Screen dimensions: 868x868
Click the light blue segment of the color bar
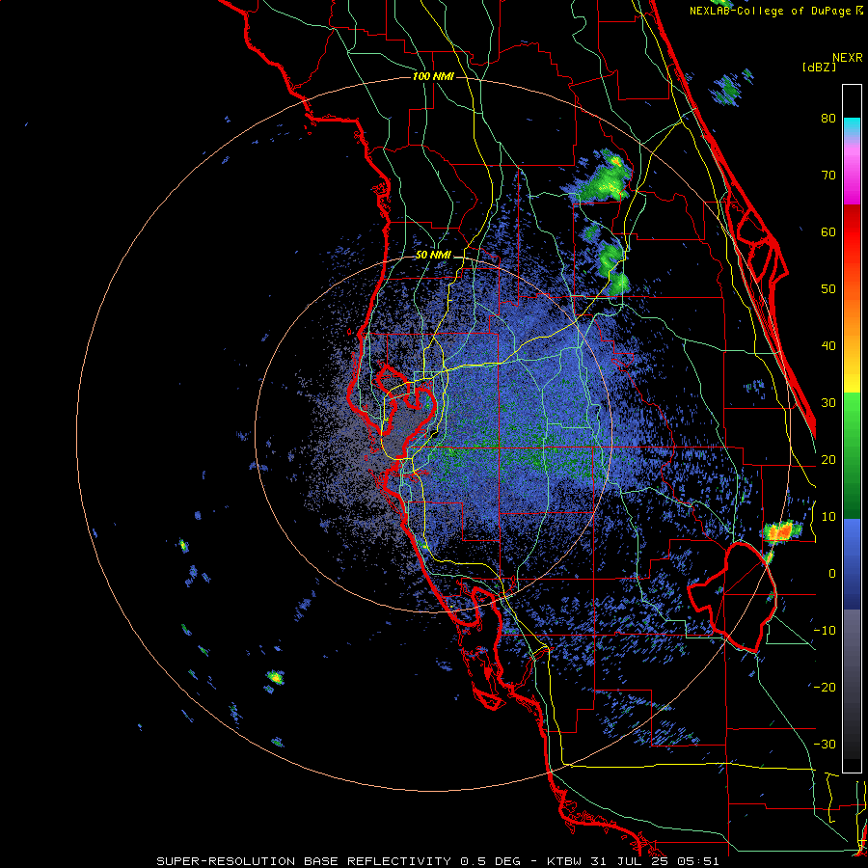(x=852, y=537)
